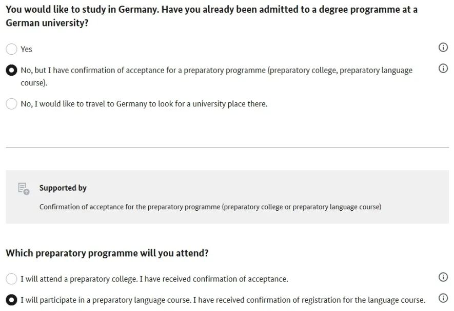Image resolution: width=454 pixels, height=311 pixels.
Task: Show info for preparatory college option
Action: 443,277
